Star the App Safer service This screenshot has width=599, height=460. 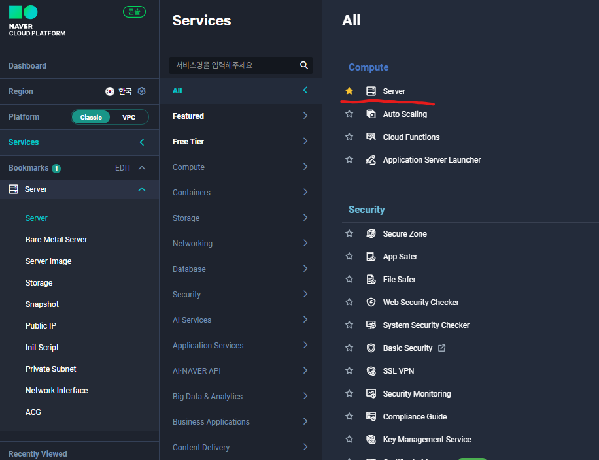point(349,256)
